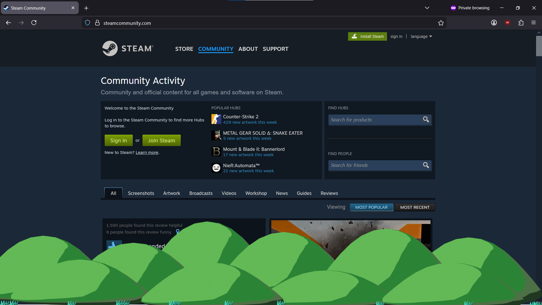This screenshot has width=542, height=305.
Task: Open the Firefox hamburger menu
Action: pyautogui.click(x=534, y=23)
